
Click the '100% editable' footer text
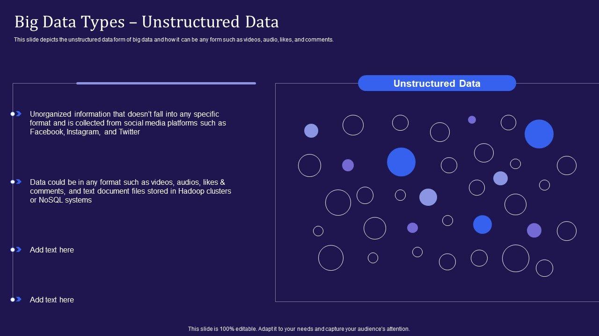click(x=299, y=329)
